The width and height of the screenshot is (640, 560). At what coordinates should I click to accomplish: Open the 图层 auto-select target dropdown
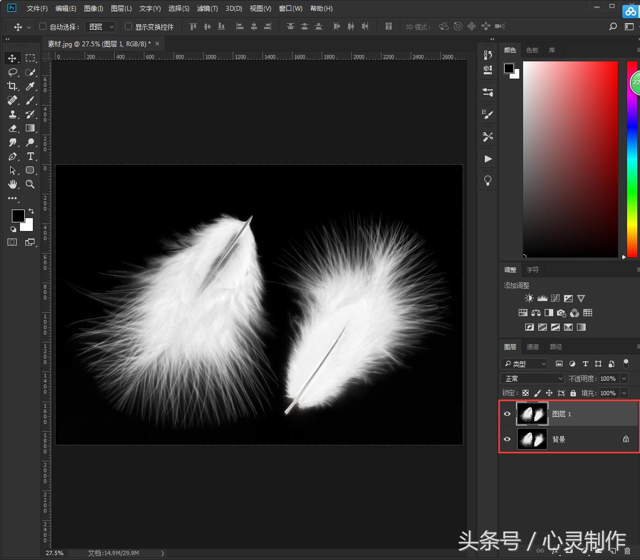point(101,26)
